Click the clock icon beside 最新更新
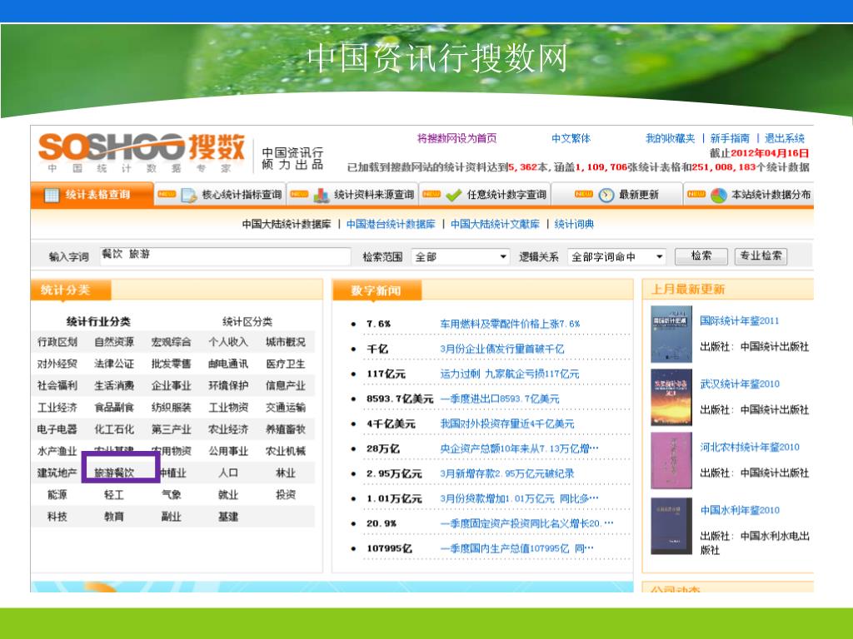 (606, 195)
